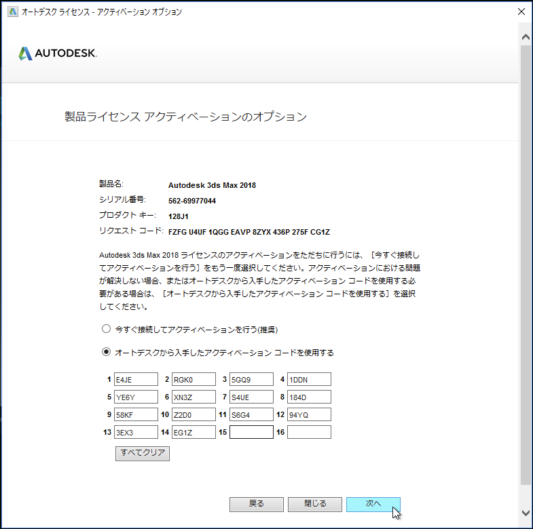Click the Autodesk logo in the header
The image size is (533, 529).
(58, 54)
